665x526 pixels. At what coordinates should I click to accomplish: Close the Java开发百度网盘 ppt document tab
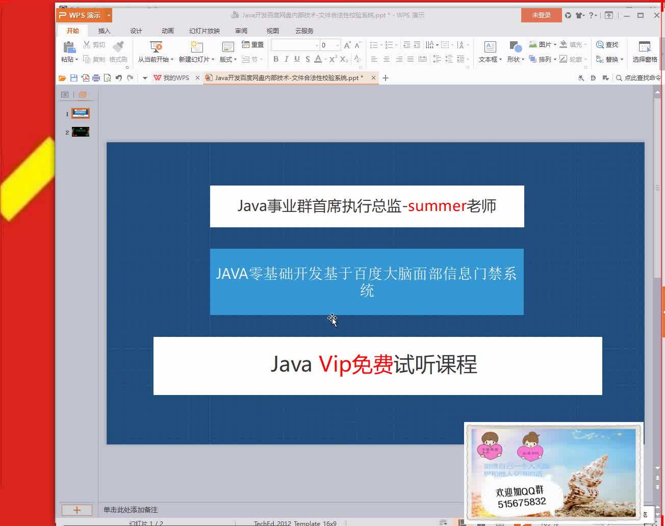[x=373, y=78]
